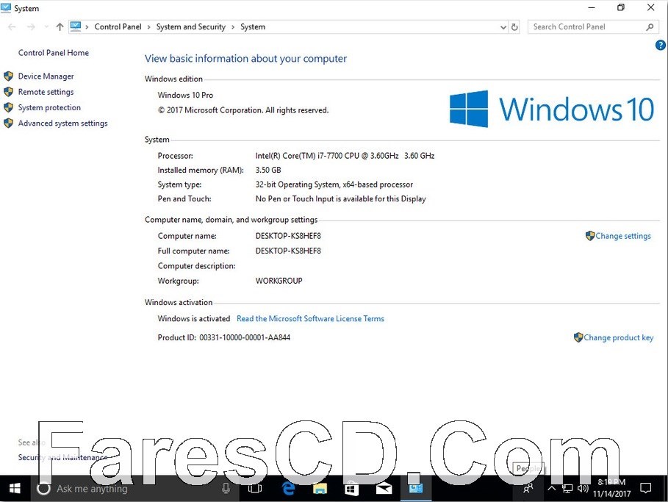Go up one level with the up arrow
This screenshot has height=502, width=668.
click(x=60, y=27)
